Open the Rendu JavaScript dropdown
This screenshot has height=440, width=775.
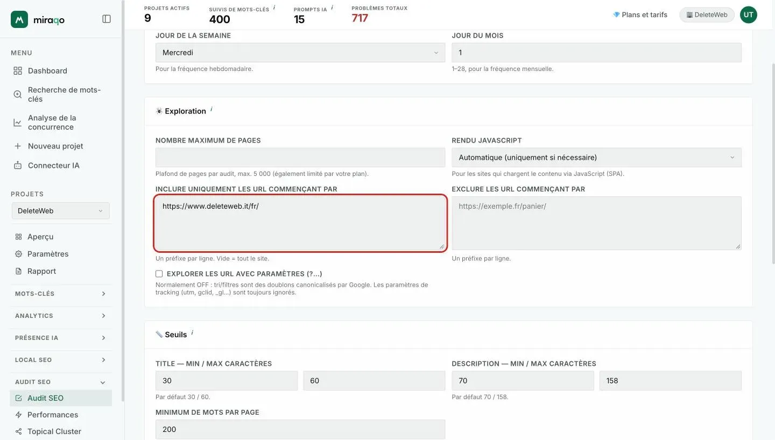tap(596, 158)
